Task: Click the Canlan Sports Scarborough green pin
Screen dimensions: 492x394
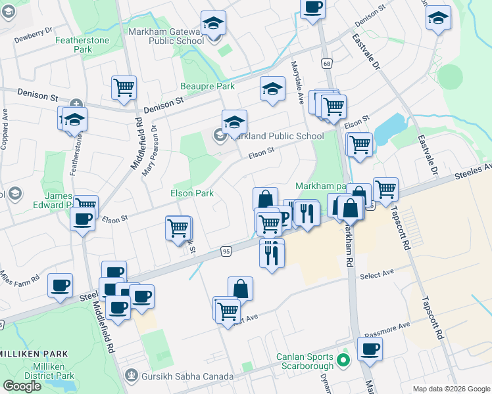Action: [343, 361]
